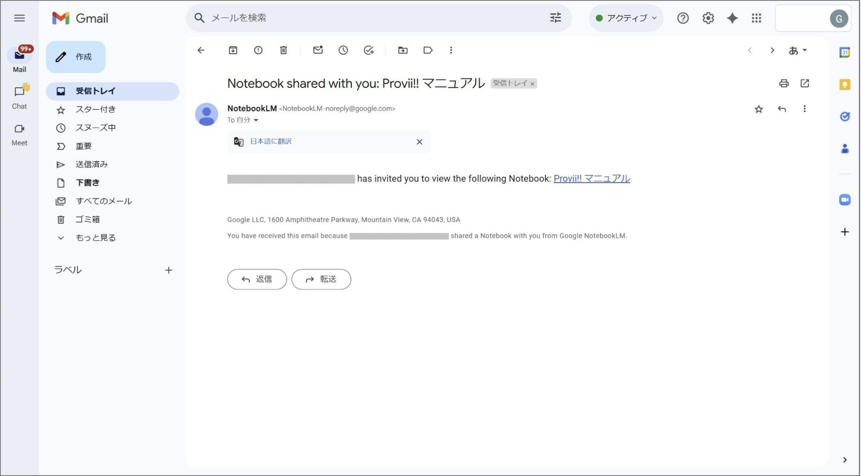This screenshot has height=476, width=861.
Task: Delete this email with trash icon
Action: pyautogui.click(x=283, y=50)
